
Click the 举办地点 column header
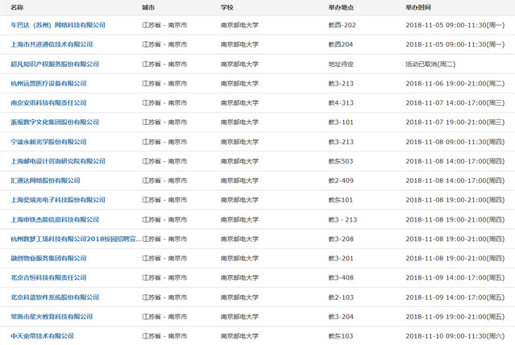340,6
